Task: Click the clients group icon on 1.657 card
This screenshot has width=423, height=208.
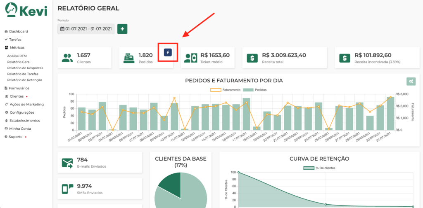Action: [x=67, y=58]
